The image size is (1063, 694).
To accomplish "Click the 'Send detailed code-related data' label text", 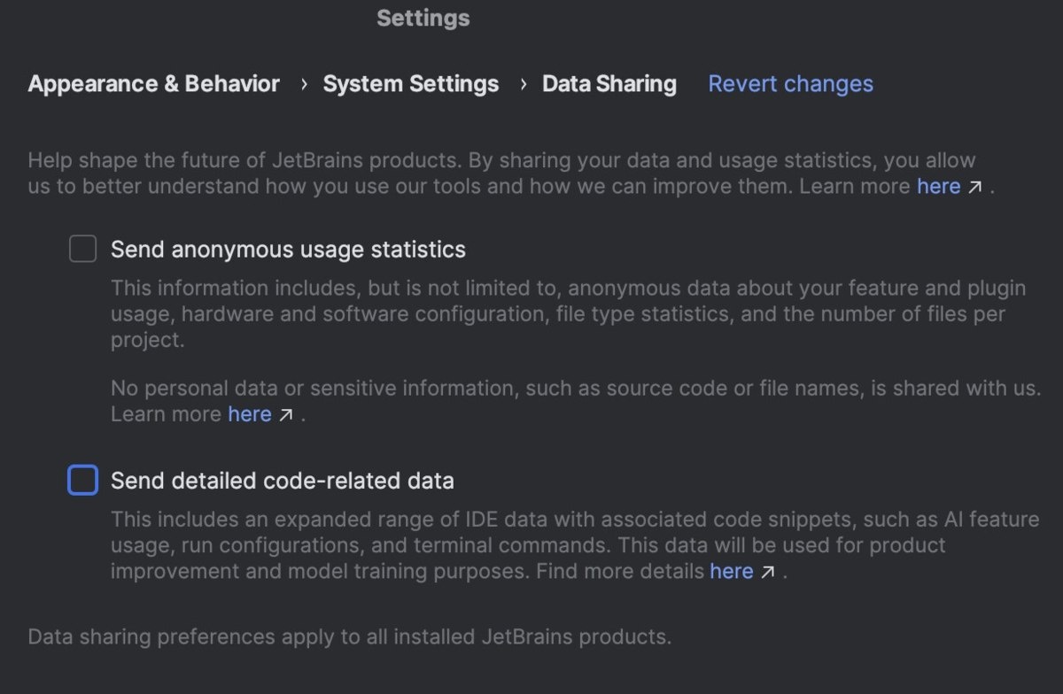I will [x=282, y=481].
